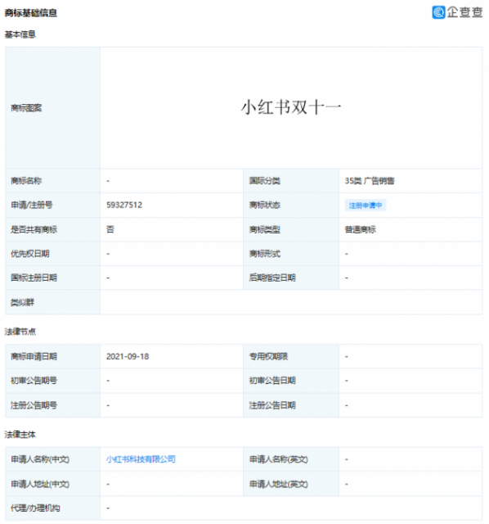Click the 初审公告日期 label cell

[x=291, y=381]
